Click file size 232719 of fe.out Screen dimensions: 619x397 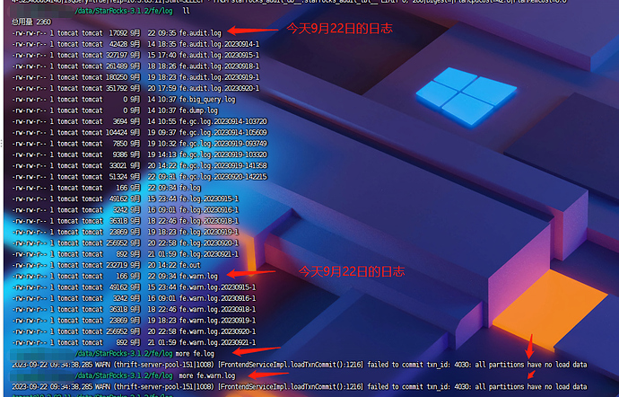click(x=117, y=265)
